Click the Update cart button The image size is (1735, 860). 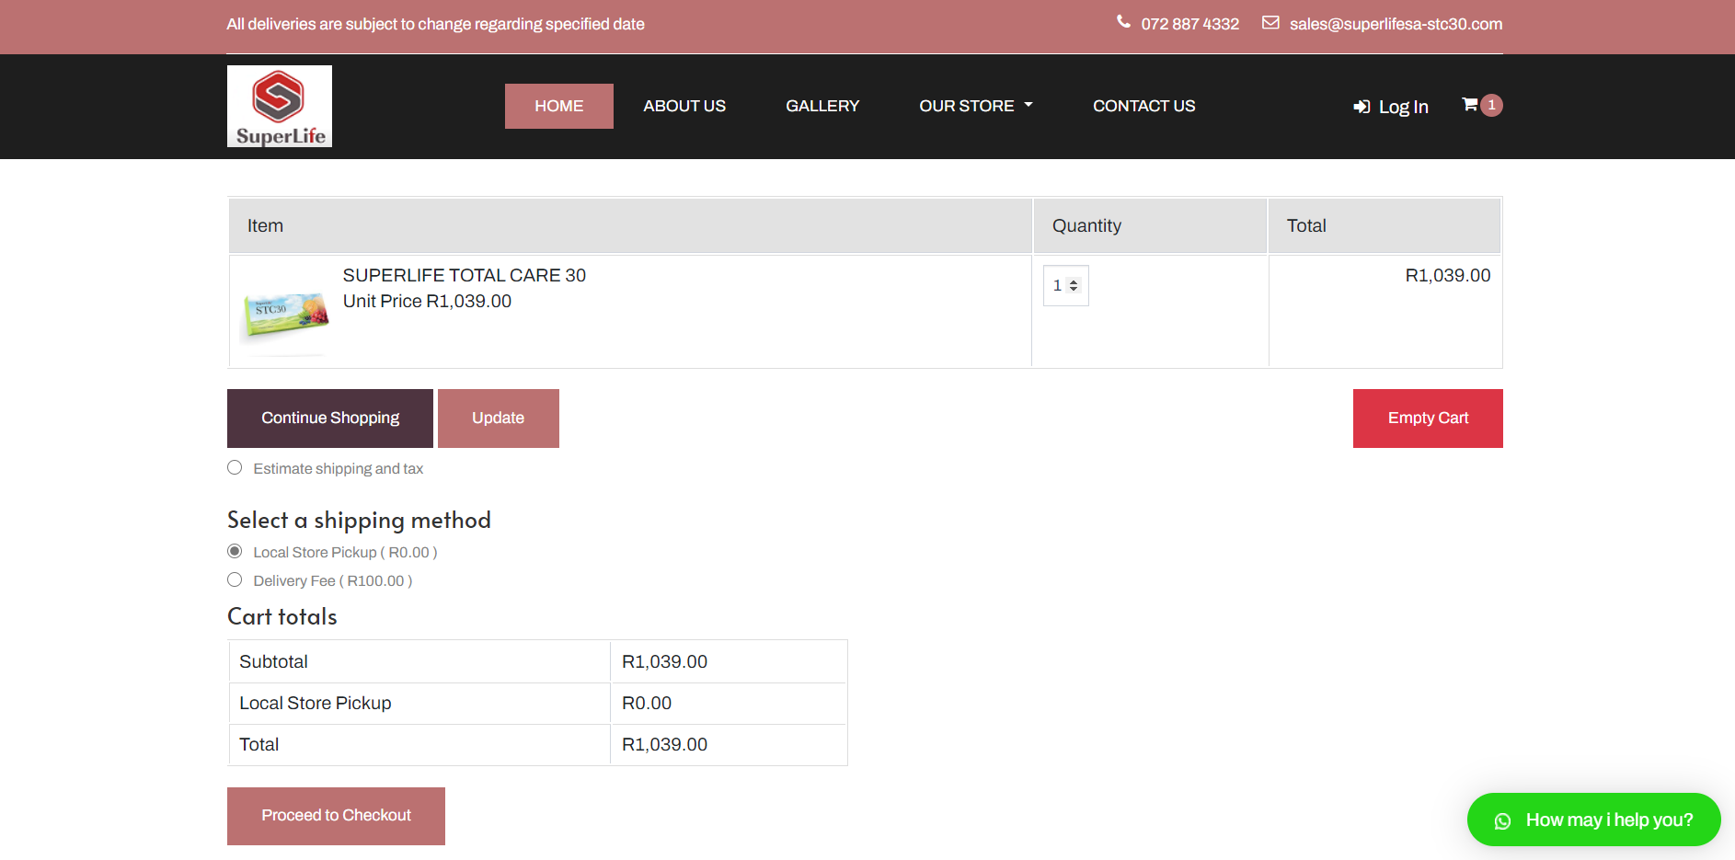click(498, 419)
